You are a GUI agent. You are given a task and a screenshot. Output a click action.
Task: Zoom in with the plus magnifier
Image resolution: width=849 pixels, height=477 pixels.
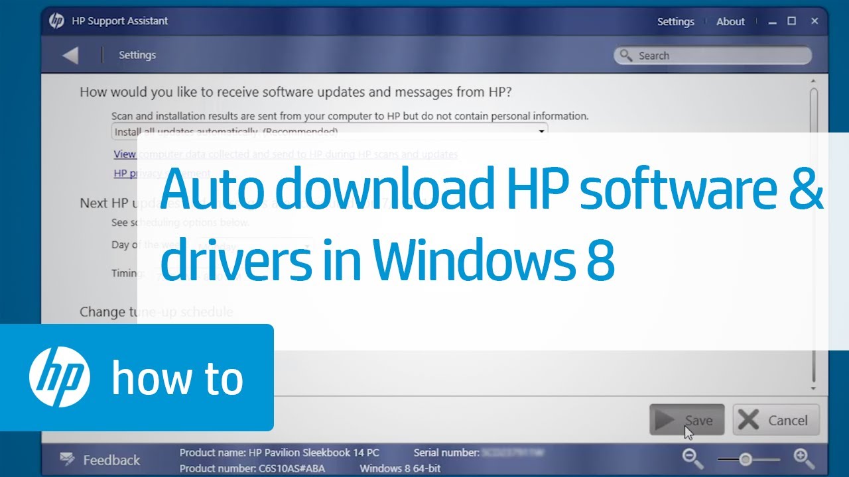coord(804,458)
